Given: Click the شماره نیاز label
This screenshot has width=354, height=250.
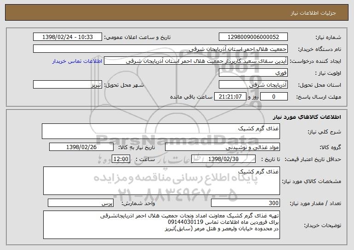Looking at the screenshot, I should [328, 38].
